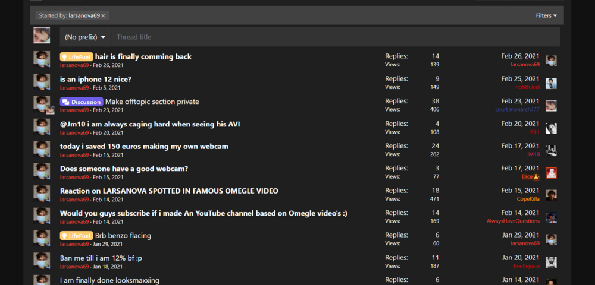The width and height of the screenshot is (595, 285).
Task: Click Dice's last poster avatar
Action: (551, 173)
